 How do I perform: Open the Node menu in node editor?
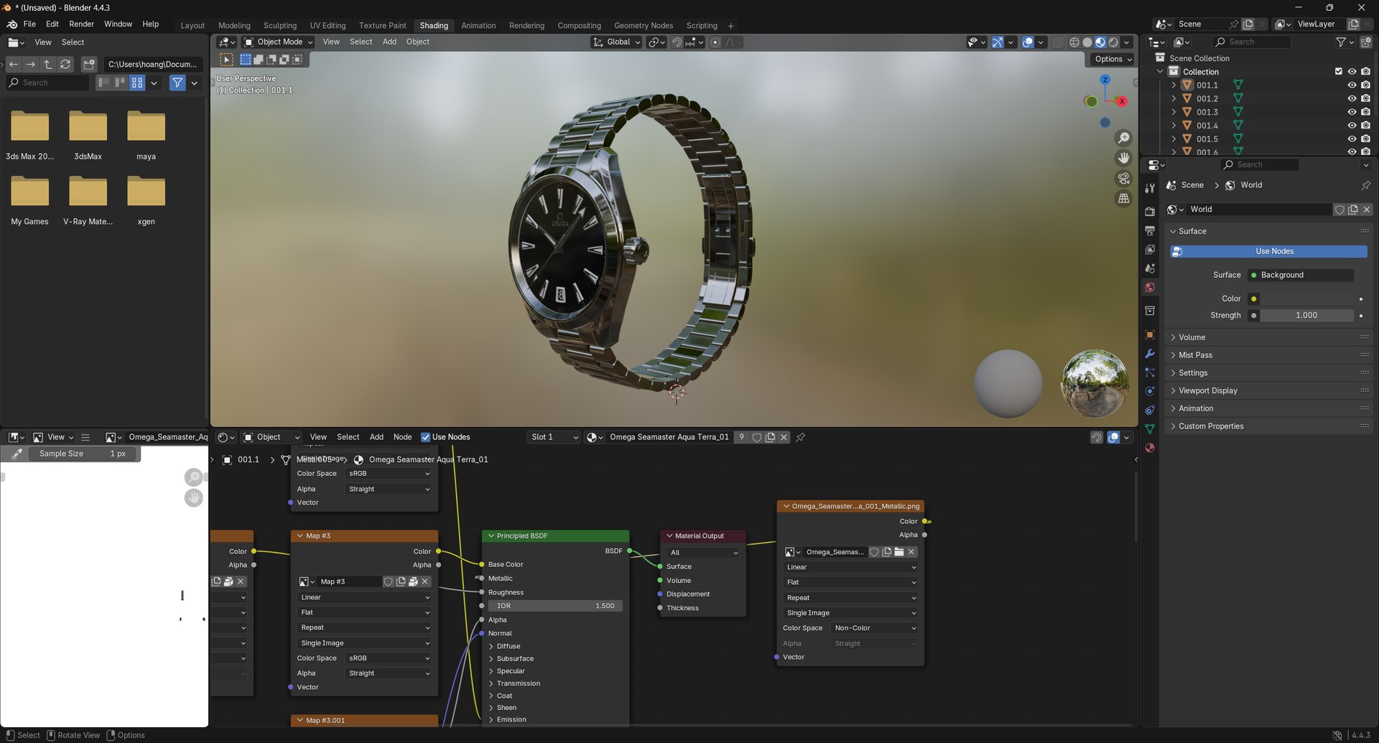[402, 437]
